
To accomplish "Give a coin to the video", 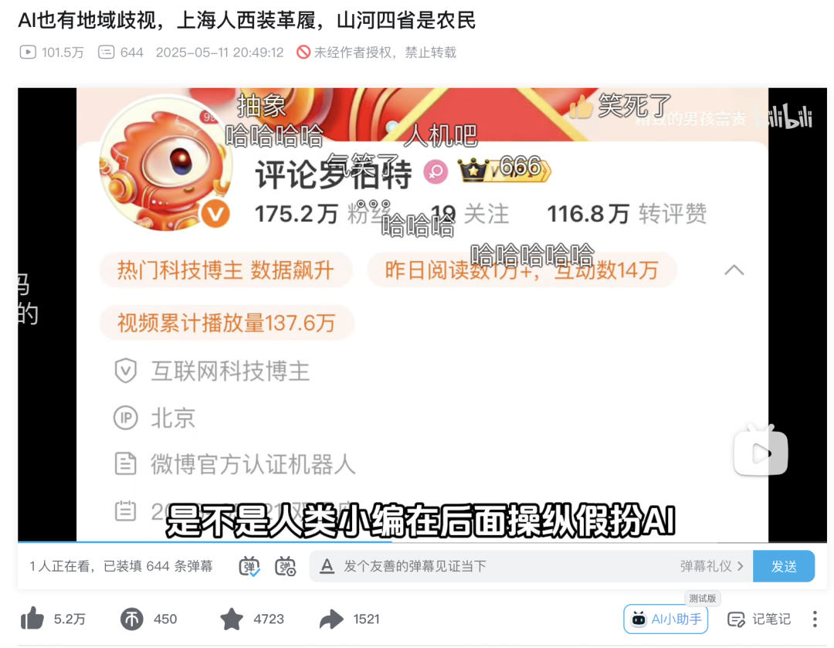I will pos(131,619).
